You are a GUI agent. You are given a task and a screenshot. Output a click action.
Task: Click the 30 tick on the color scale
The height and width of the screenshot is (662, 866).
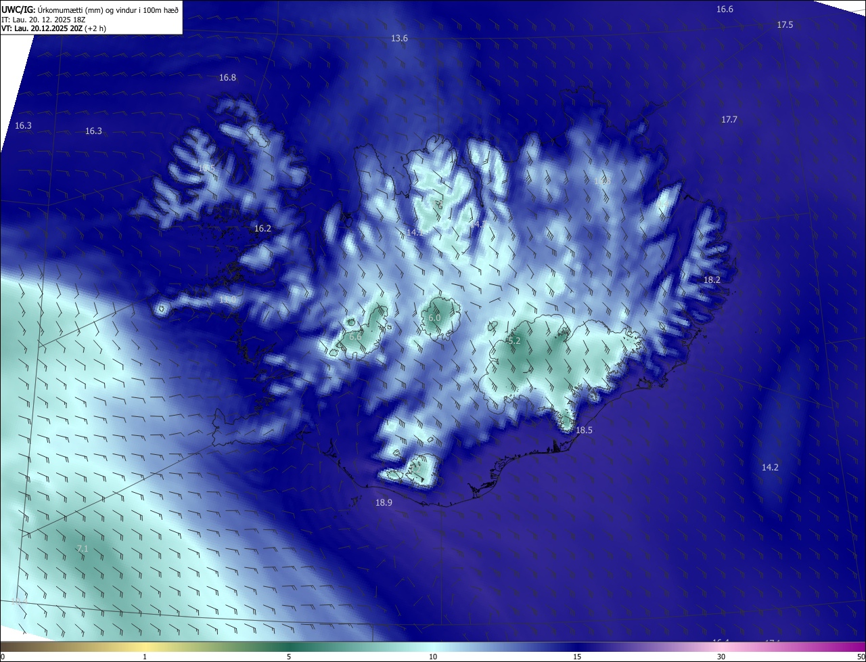point(721,657)
